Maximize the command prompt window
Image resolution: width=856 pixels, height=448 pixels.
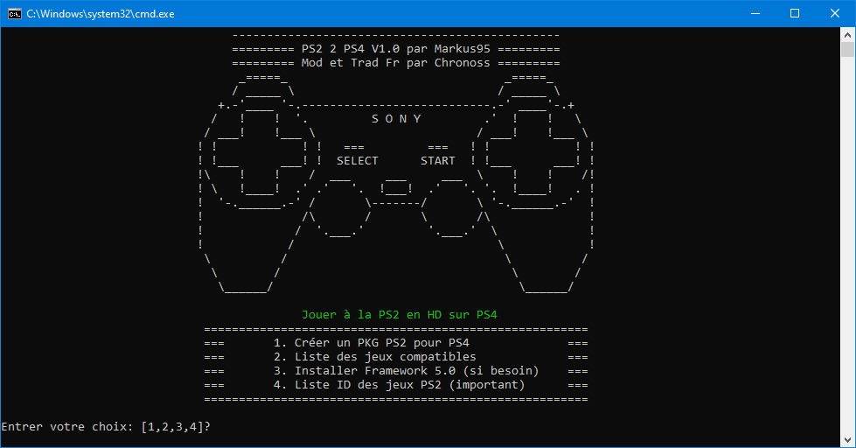pyautogui.click(x=795, y=14)
